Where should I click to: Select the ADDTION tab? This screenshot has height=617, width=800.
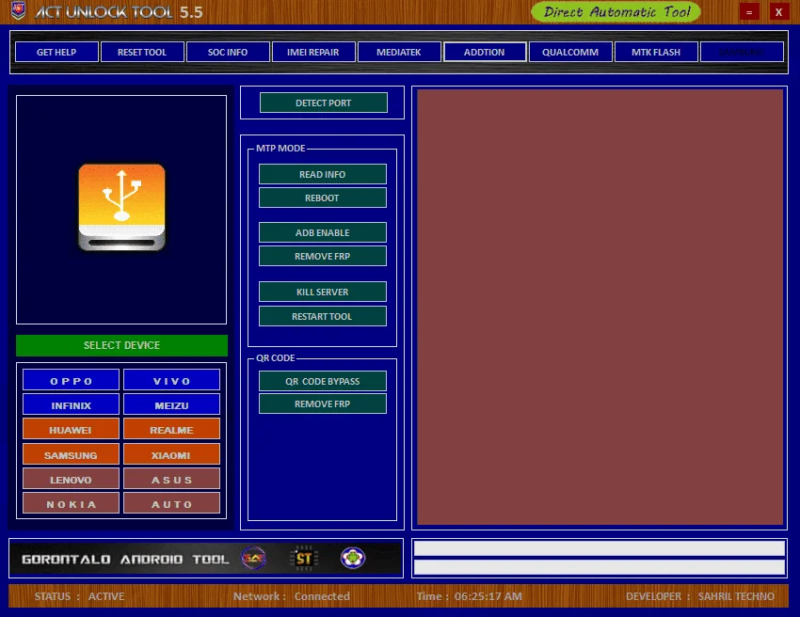point(485,52)
